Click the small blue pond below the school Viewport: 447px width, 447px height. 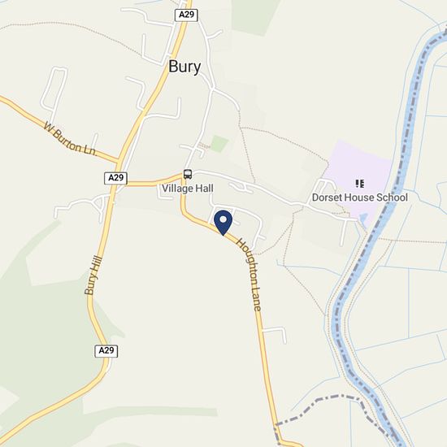[362, 219]
